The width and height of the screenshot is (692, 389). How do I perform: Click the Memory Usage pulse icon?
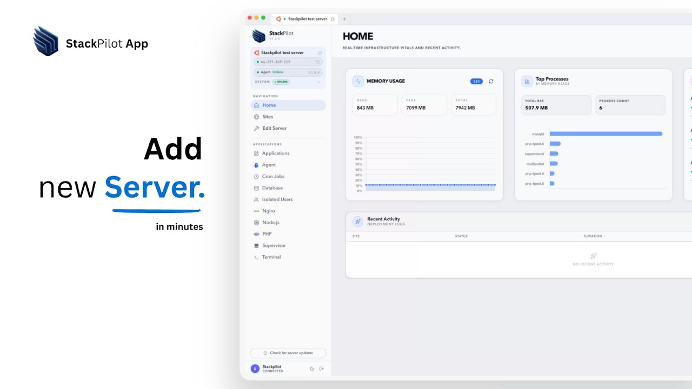point(358,81)
